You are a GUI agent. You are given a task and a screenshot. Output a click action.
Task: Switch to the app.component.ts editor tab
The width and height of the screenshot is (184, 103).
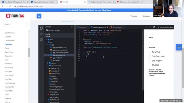click(x=99, y=27)
